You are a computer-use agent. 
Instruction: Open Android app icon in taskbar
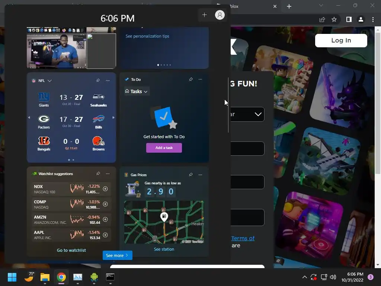[x=94, y=277]
